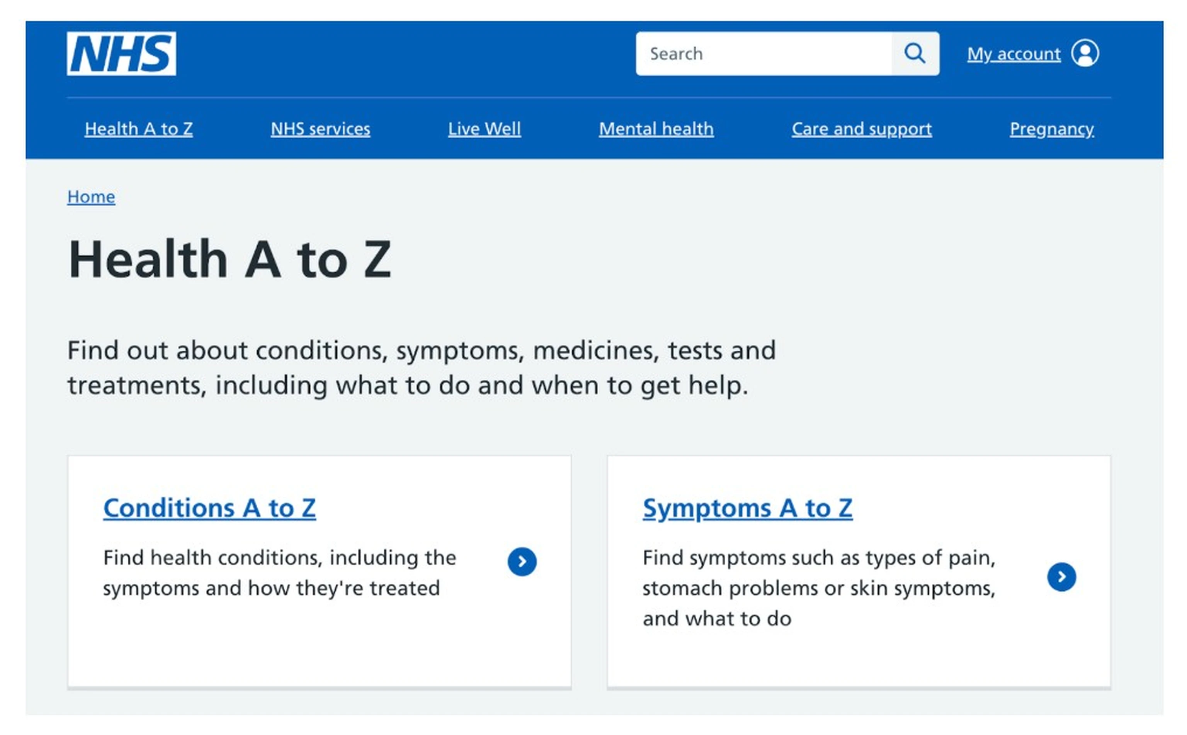Screen dimensions: 1187x735
Task: Click the Conditions card description text
Action: (280, 573)
